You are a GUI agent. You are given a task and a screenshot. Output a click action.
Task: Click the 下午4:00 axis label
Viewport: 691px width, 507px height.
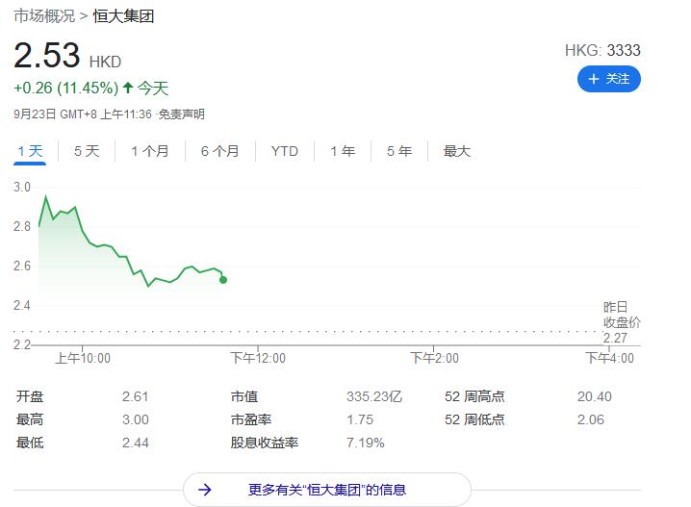point(609,358)
